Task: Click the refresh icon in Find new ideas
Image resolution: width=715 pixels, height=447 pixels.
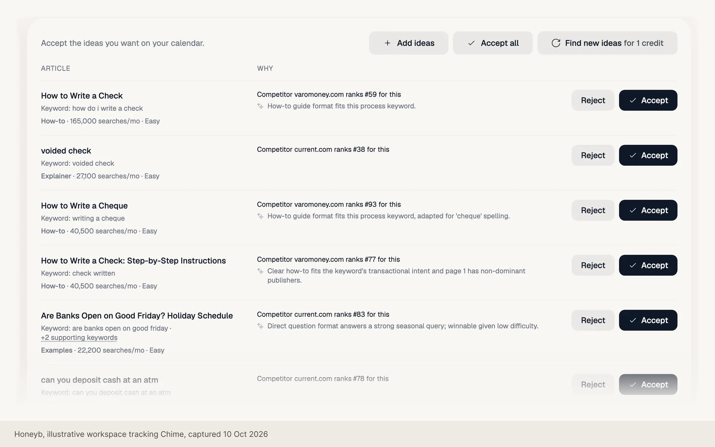Action: 556,43
